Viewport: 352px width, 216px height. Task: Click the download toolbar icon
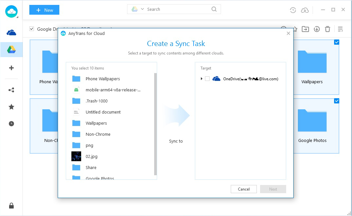(317, 29)
